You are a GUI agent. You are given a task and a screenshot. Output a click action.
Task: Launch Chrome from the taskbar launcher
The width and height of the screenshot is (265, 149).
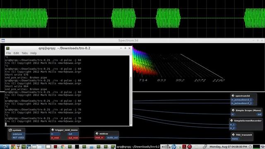tap(13, 147)
